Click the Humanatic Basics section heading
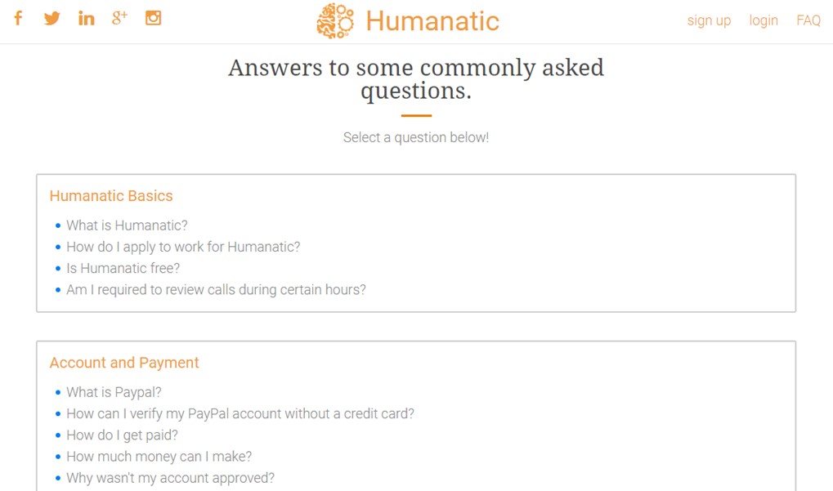 pos(111,196)
